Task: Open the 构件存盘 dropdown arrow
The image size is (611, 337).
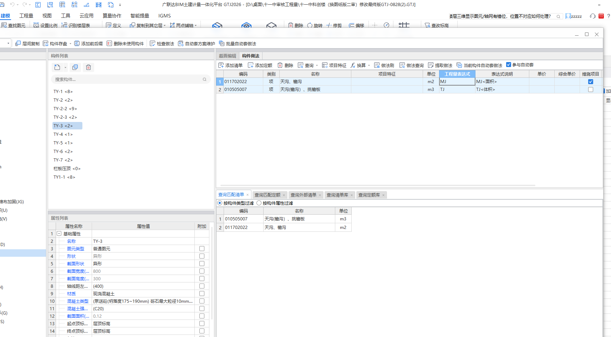Action: click(x=70, y=44)
